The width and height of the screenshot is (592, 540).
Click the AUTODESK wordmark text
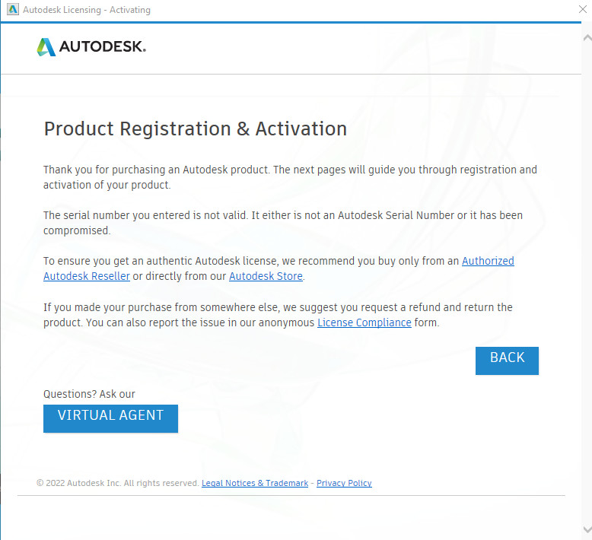point(102,47)
